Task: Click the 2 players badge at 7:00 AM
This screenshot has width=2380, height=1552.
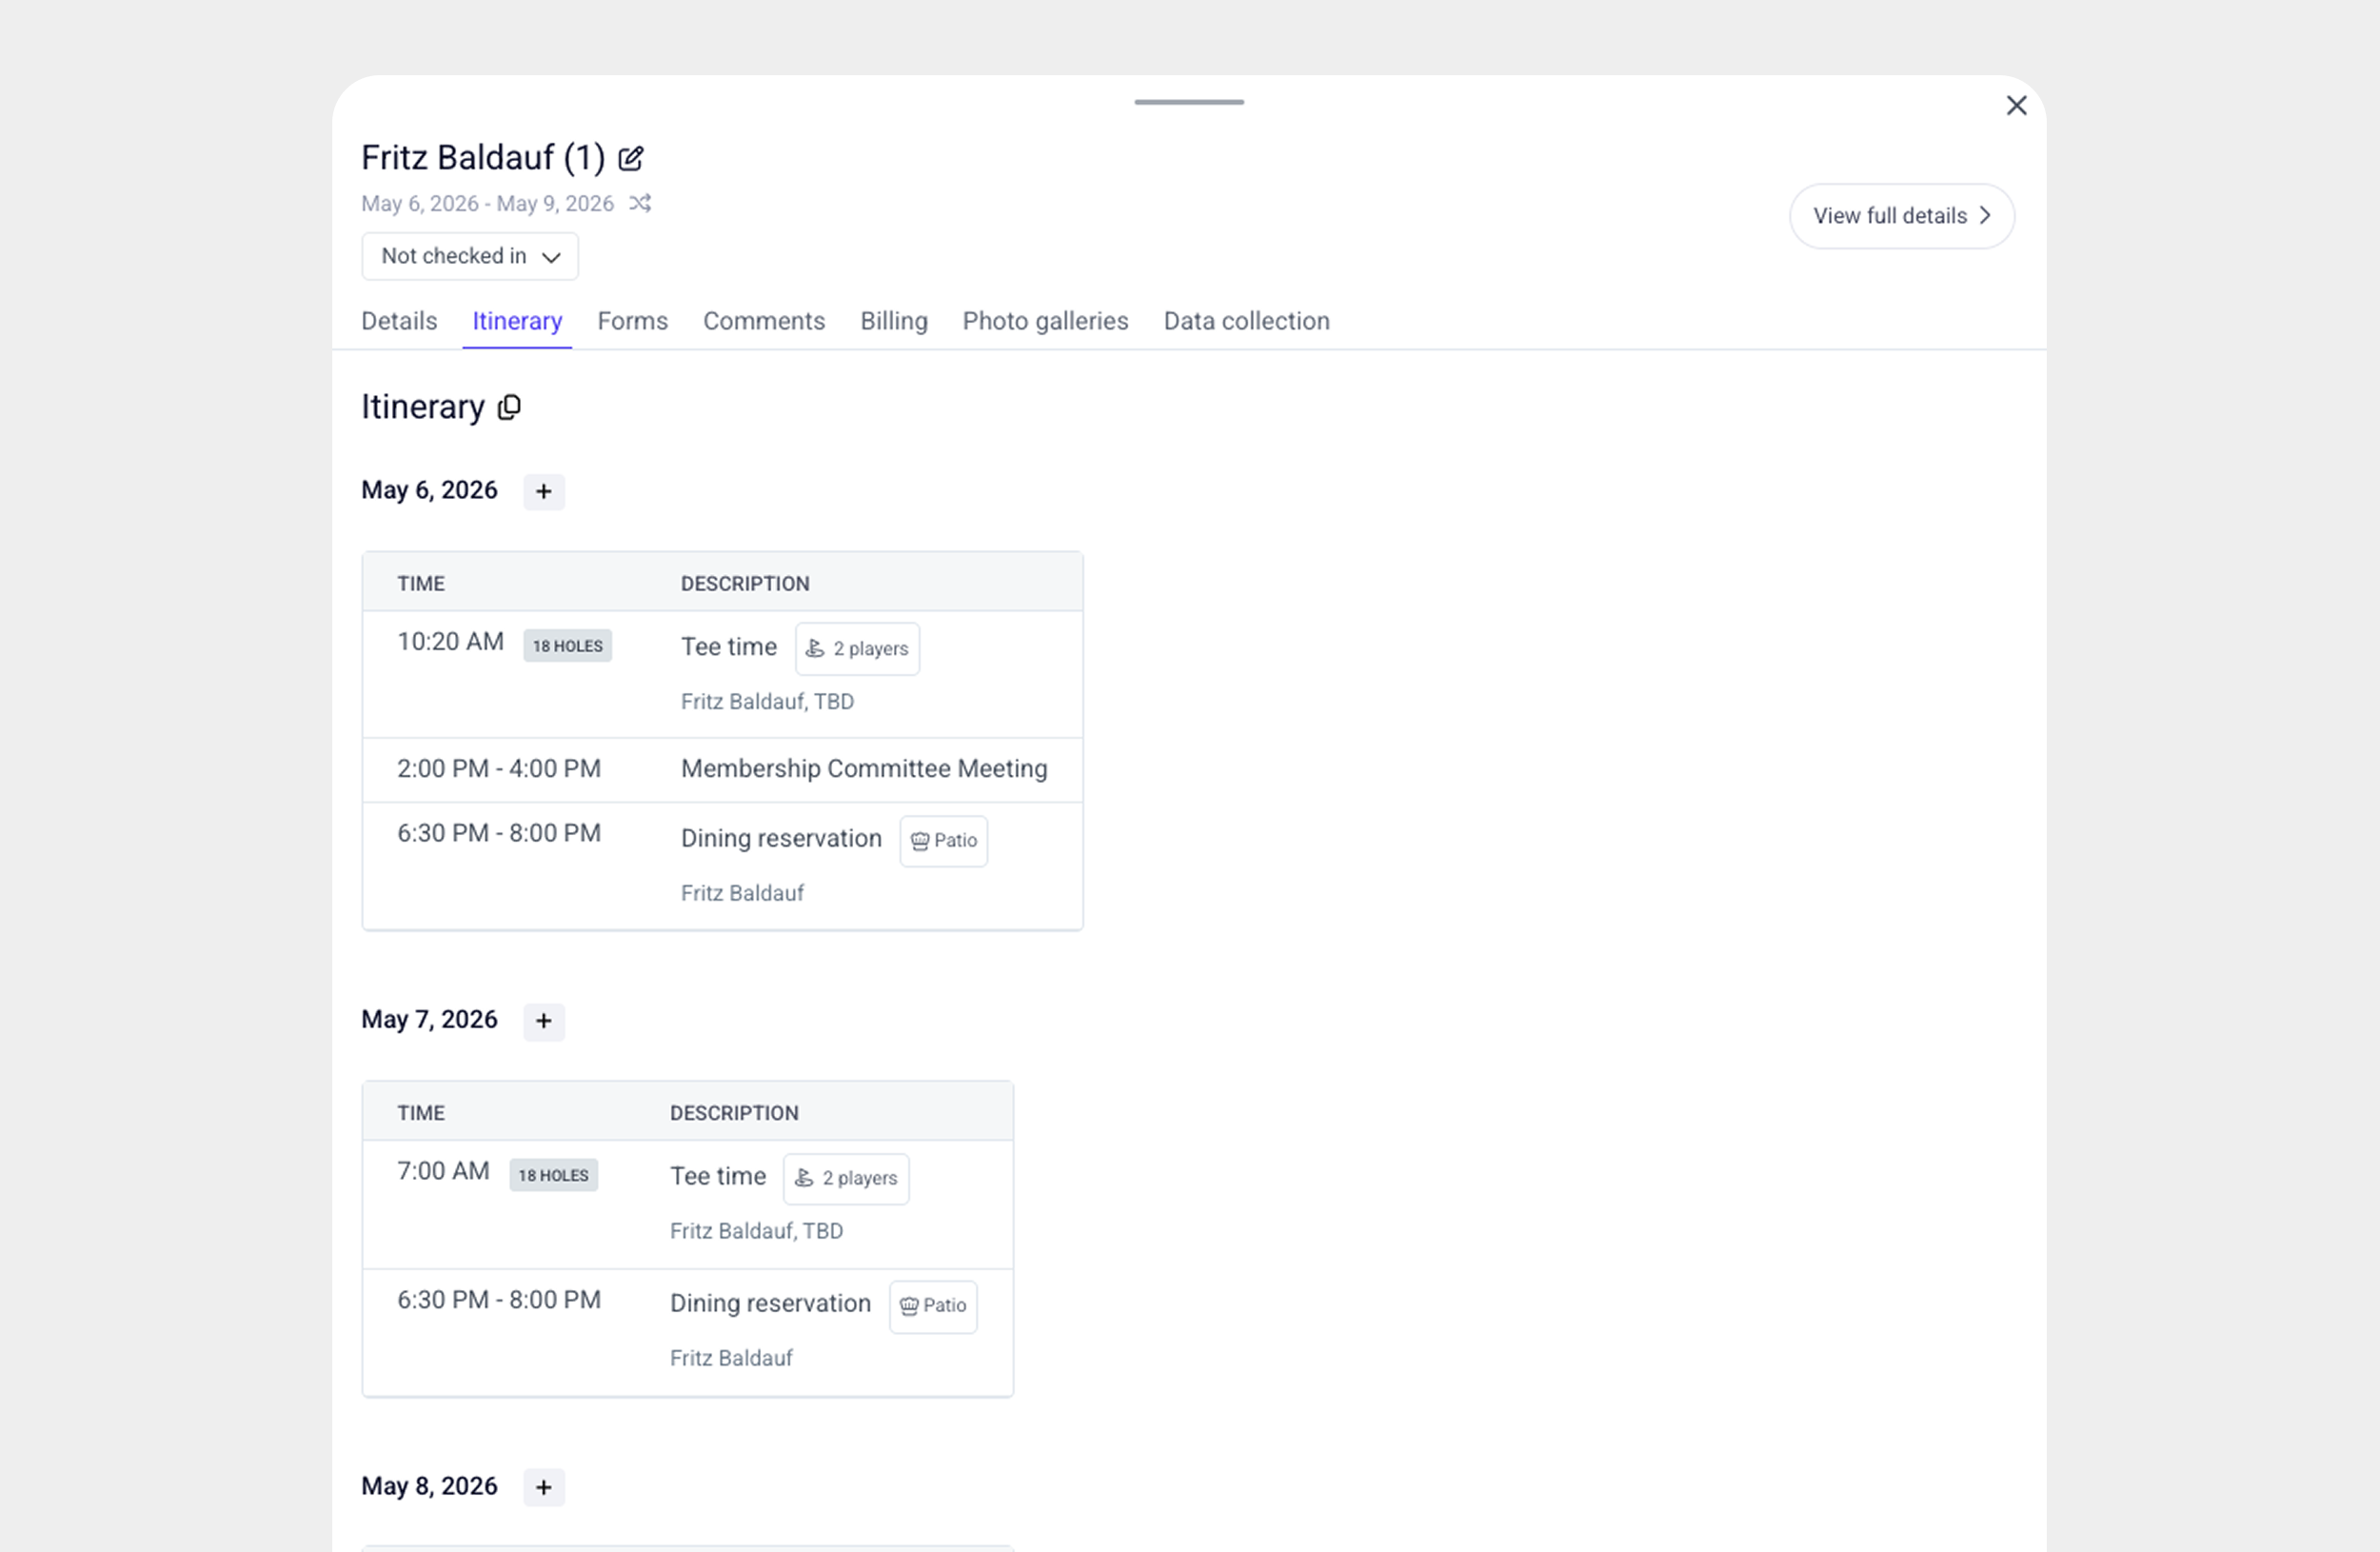Action: 846,1178
